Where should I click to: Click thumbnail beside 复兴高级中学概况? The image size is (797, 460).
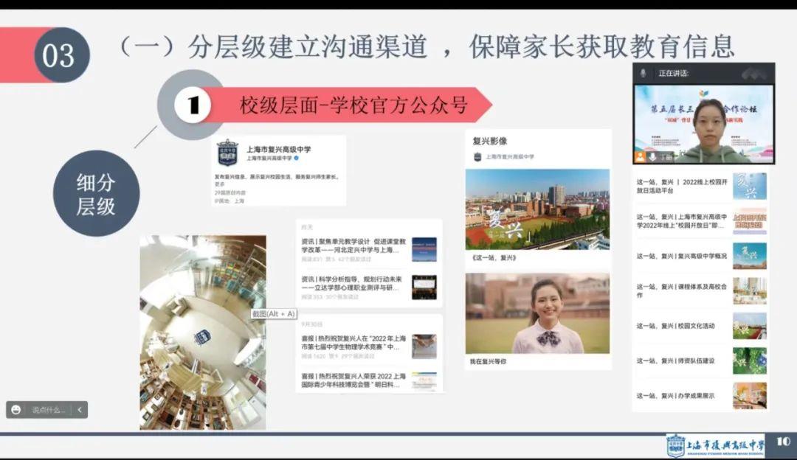(x=750, y=256)
